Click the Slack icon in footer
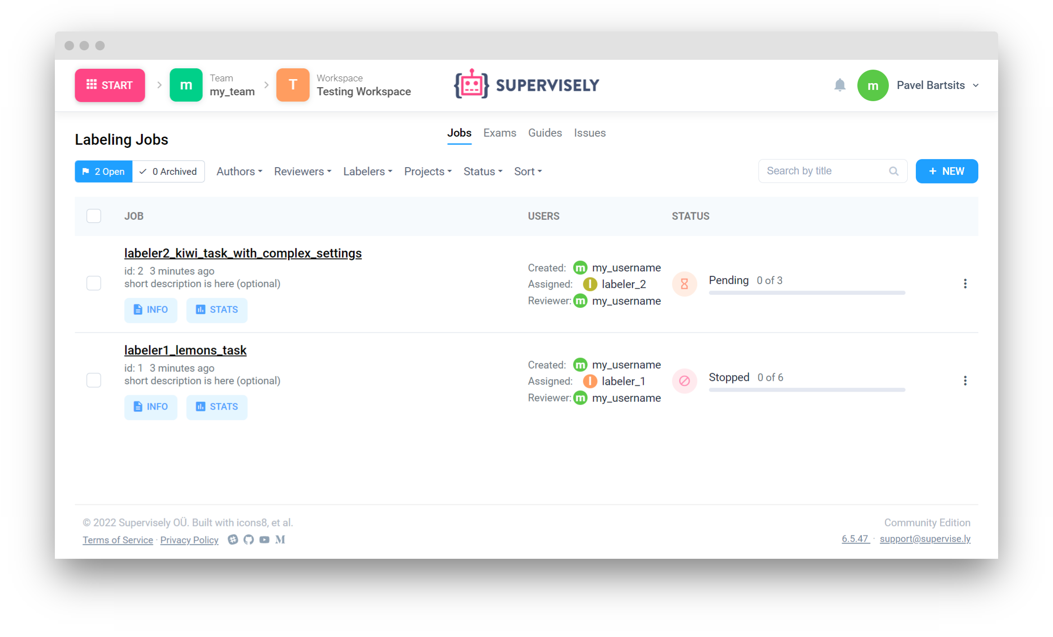The image size is (1053, 637). point(233,539)
